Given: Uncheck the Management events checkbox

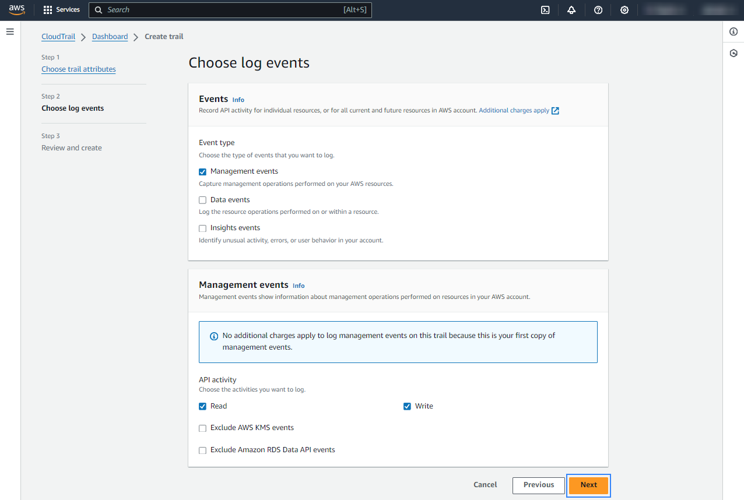Looking at the screenshot, I should tap(203, 172).
